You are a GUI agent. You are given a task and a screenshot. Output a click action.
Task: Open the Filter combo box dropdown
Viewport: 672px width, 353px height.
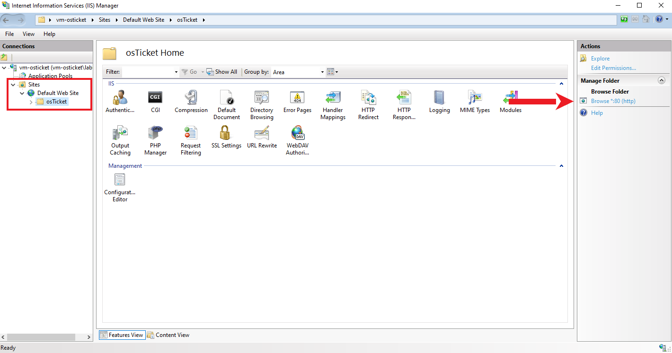click(176, 72)
